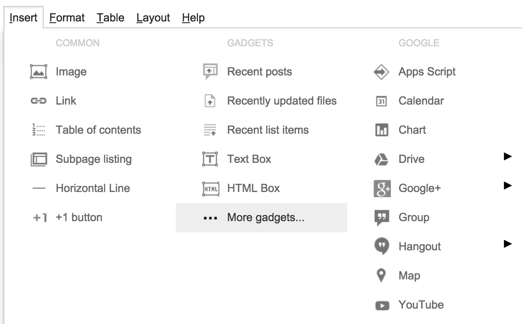Choose Image from the Common list
This screenshot has width=522, height=324.
71,72
